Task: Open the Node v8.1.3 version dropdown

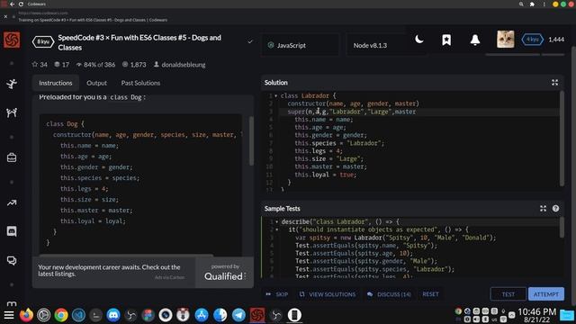Action: point(386,45)
